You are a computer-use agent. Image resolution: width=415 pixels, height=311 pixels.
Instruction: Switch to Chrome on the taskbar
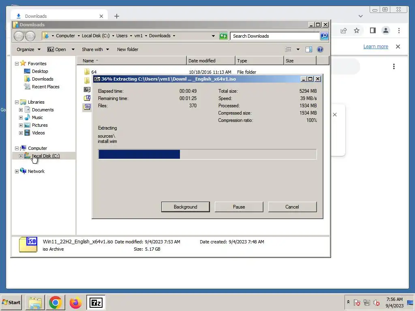(55, 302)
